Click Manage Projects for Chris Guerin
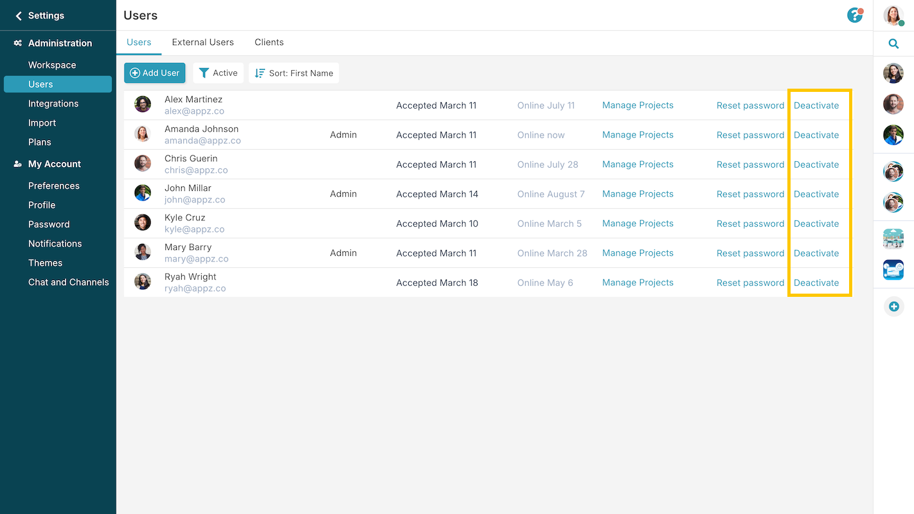 (638, 164)
